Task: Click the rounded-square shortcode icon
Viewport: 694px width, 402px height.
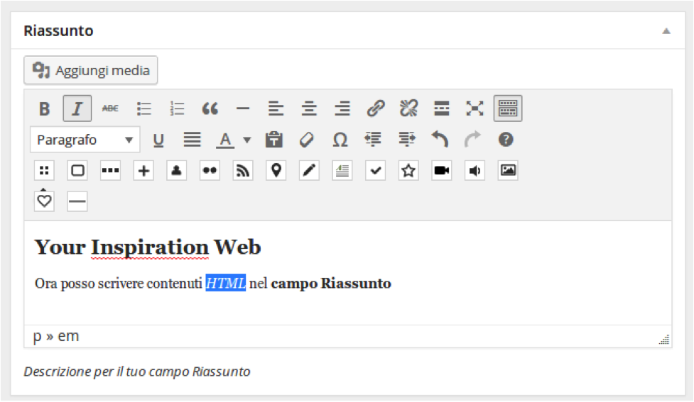Action: click(77, 171)
